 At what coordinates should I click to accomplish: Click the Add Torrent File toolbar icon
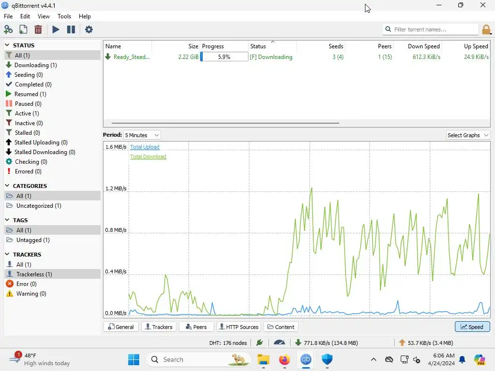tap(23, 29)
